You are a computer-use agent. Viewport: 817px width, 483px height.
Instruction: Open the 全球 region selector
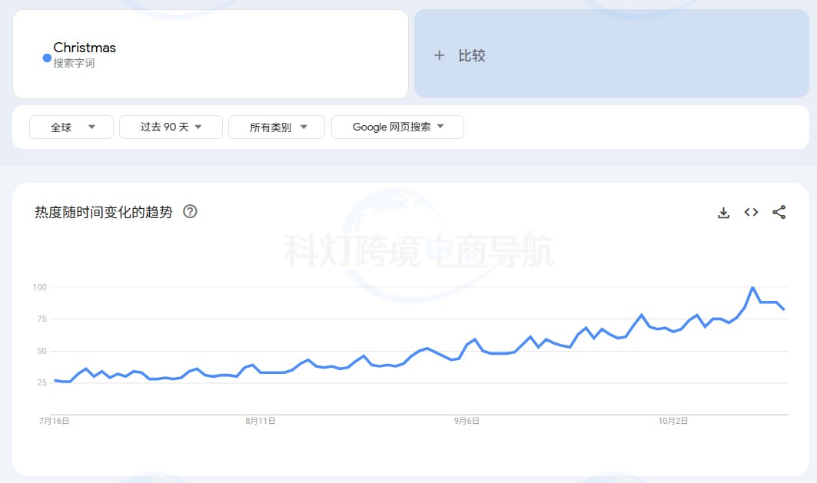[x=71, y=127]
